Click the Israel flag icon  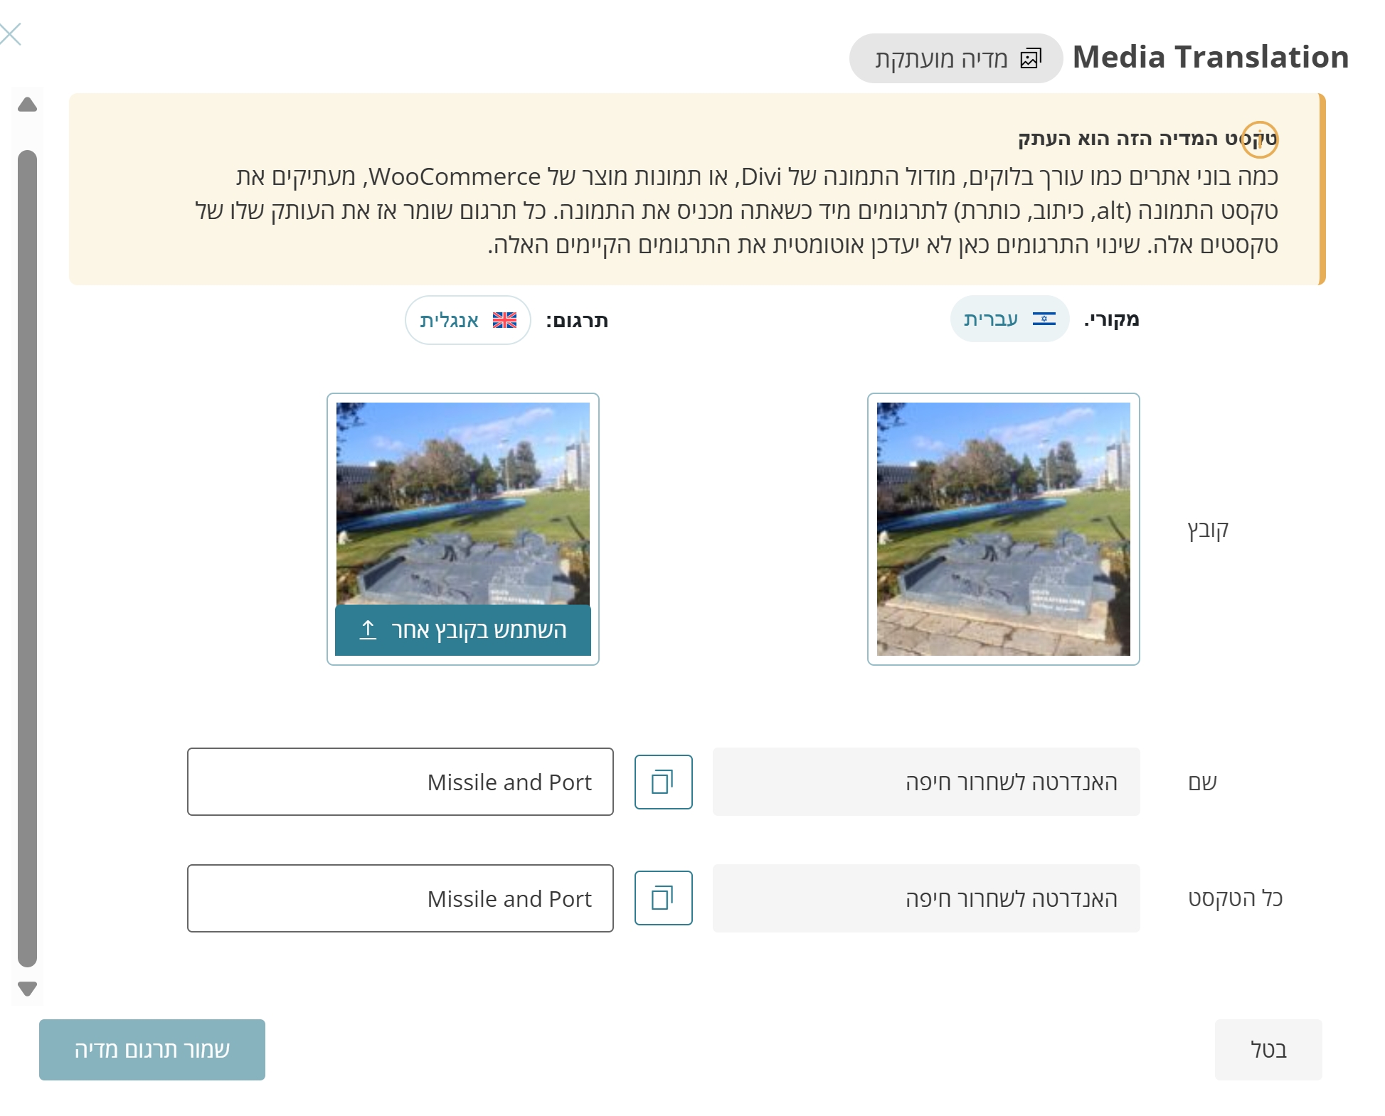click(x=1044, y=319)
